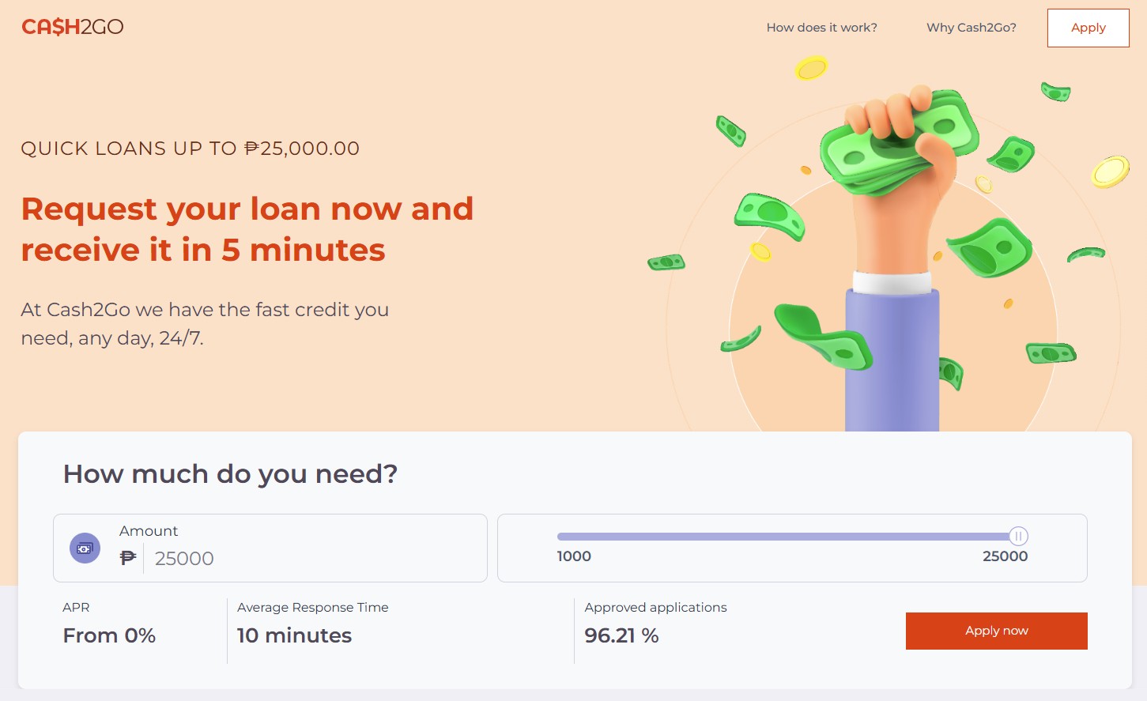Open the 'Why Cash2Go?' navigation item
This screenshot has height=701, width=1147.
coord(970,27)
